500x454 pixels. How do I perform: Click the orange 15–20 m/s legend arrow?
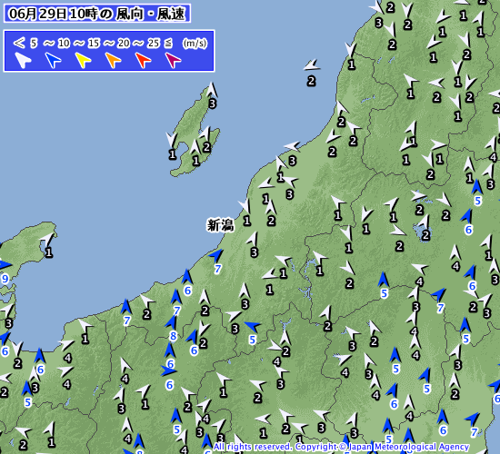(113, 60)
